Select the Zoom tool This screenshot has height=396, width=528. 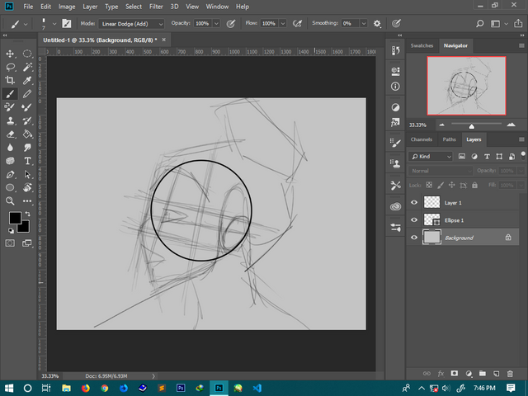pos(10,201)
